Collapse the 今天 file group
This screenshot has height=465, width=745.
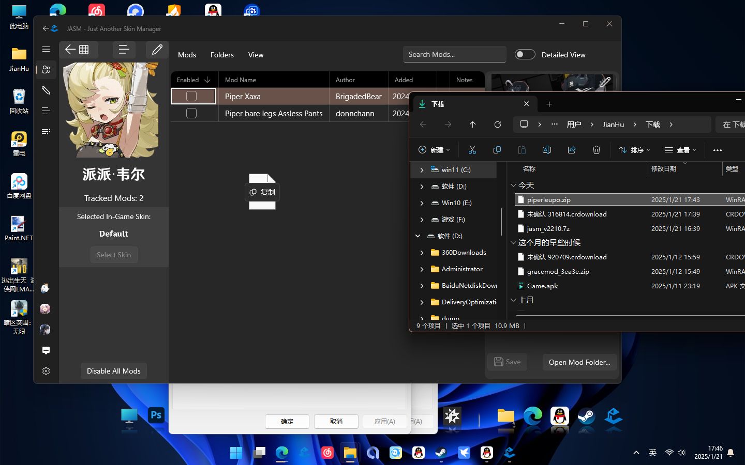(513, 185)
